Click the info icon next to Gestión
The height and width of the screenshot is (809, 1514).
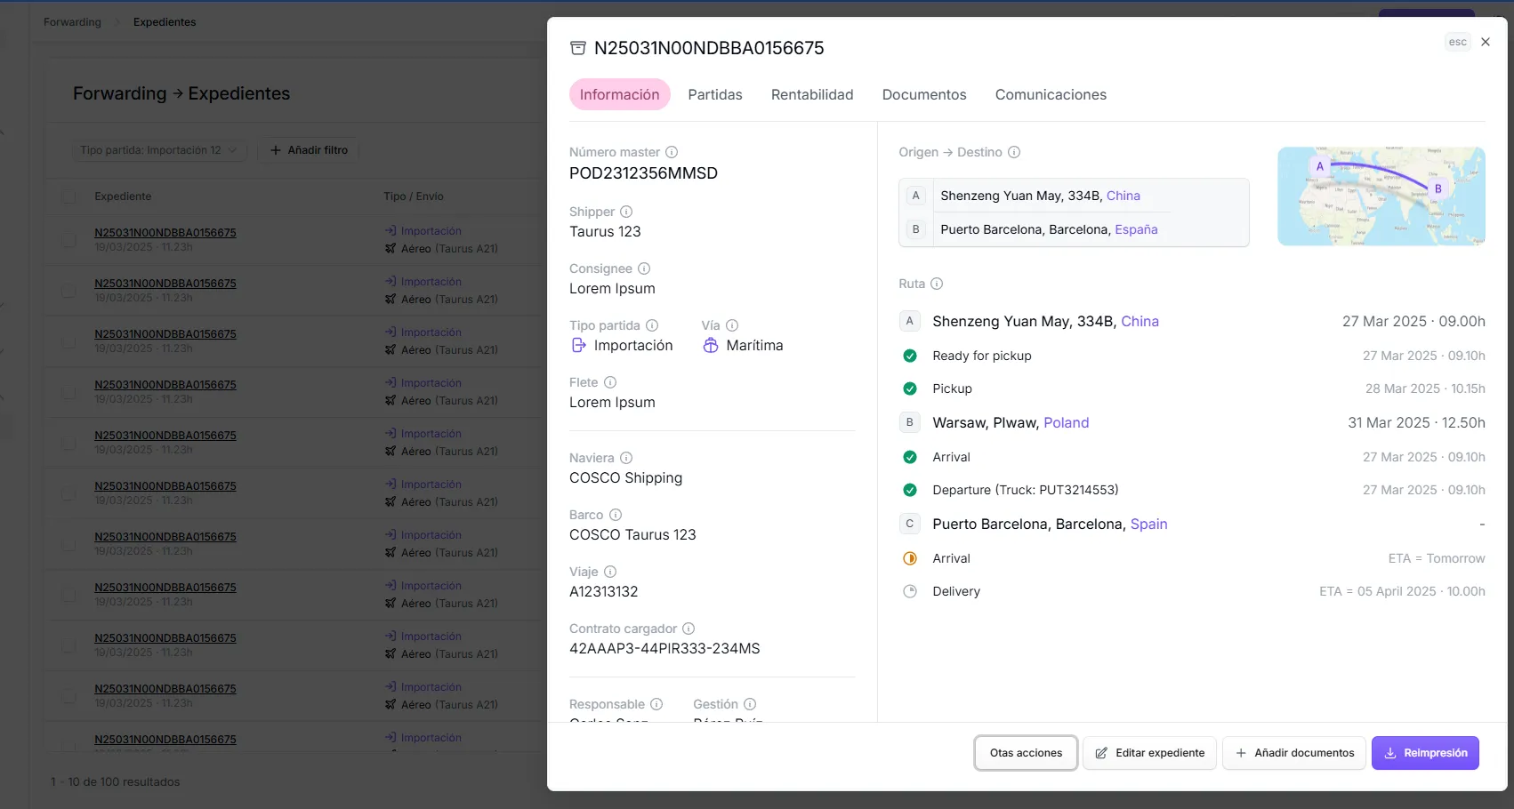(750, 704)
